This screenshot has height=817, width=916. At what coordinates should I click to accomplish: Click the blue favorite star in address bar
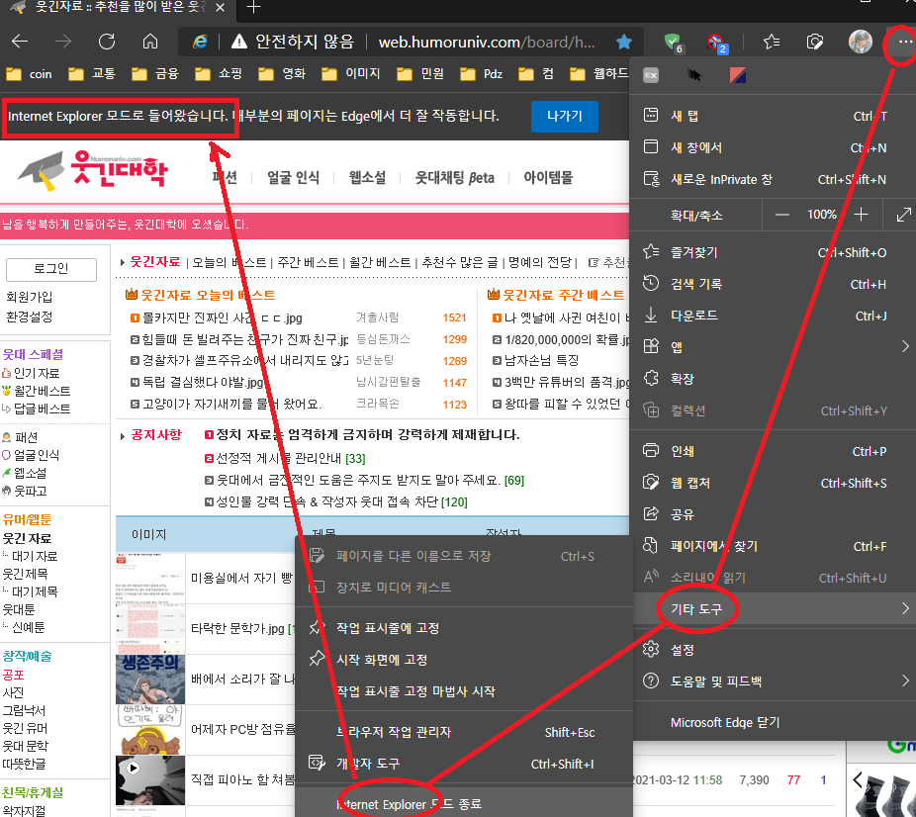(624, 42)
